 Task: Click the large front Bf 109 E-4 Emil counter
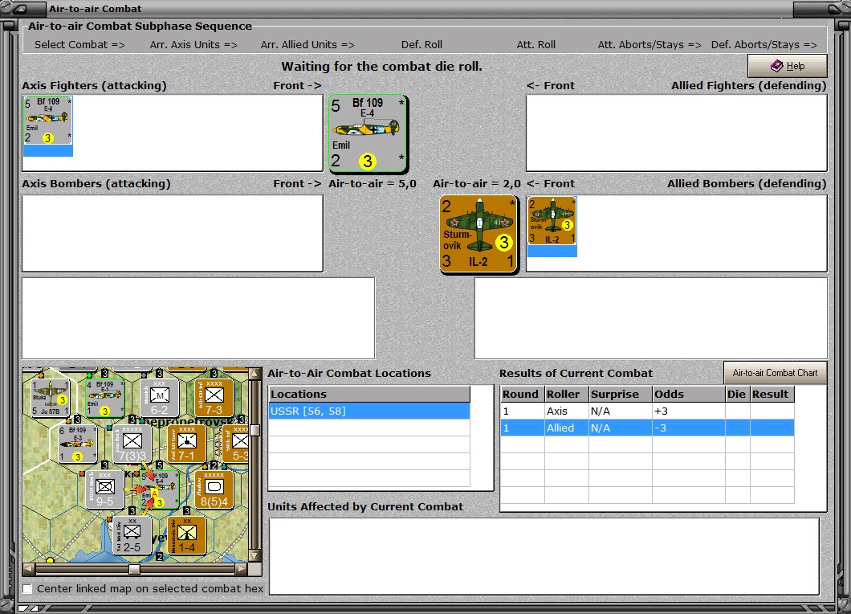pyautogui.click(x=368, y=133)
